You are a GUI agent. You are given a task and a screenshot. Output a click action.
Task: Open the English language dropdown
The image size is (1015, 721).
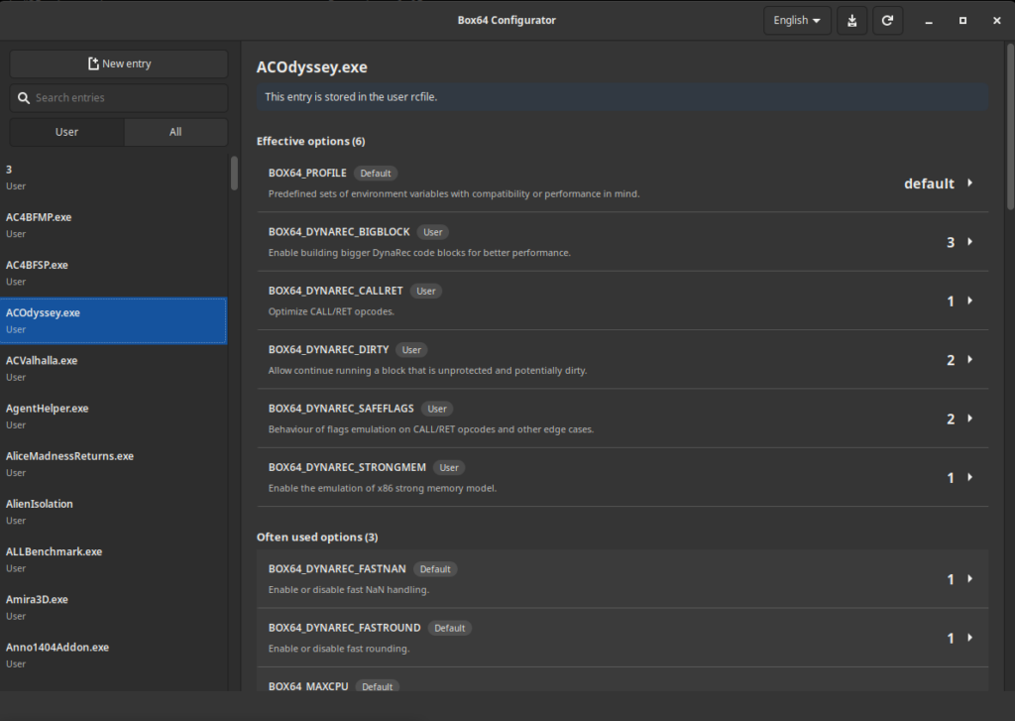pos(797,21)
